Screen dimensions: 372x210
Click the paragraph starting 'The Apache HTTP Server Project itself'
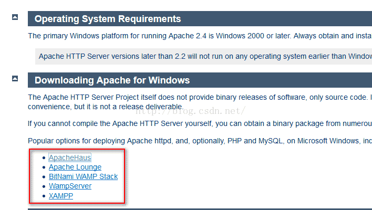200,102
